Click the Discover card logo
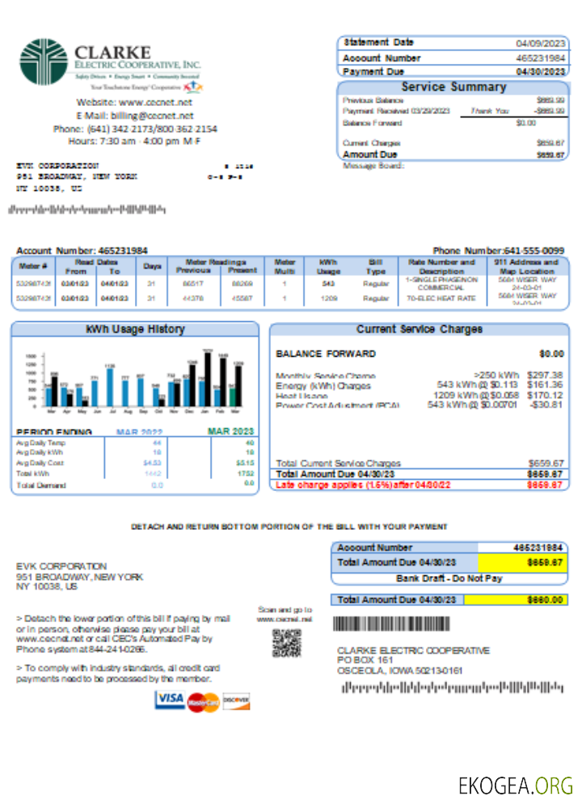The width and height of the screenshot is (582, 809). click(x=236, y=701)
